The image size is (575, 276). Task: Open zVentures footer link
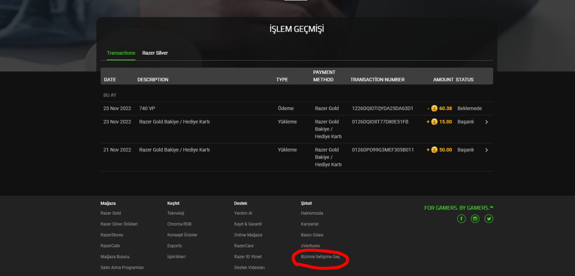pyautogui.click(x=311, y=246)
